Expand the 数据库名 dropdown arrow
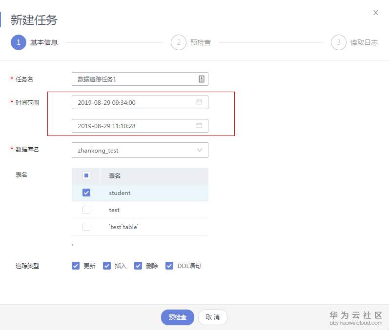This screenshot has height=330, width=389. [x=200, y=150]
